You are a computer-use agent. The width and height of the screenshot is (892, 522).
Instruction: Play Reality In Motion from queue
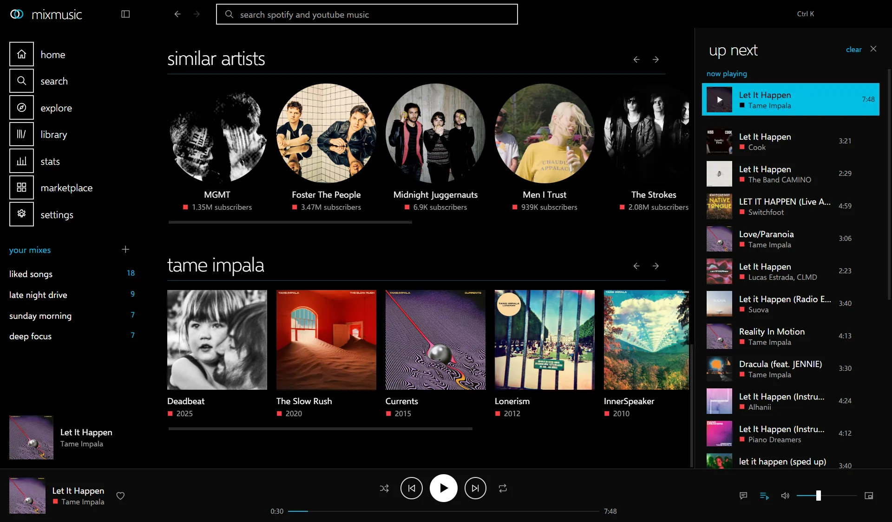[x=790, y=336]
